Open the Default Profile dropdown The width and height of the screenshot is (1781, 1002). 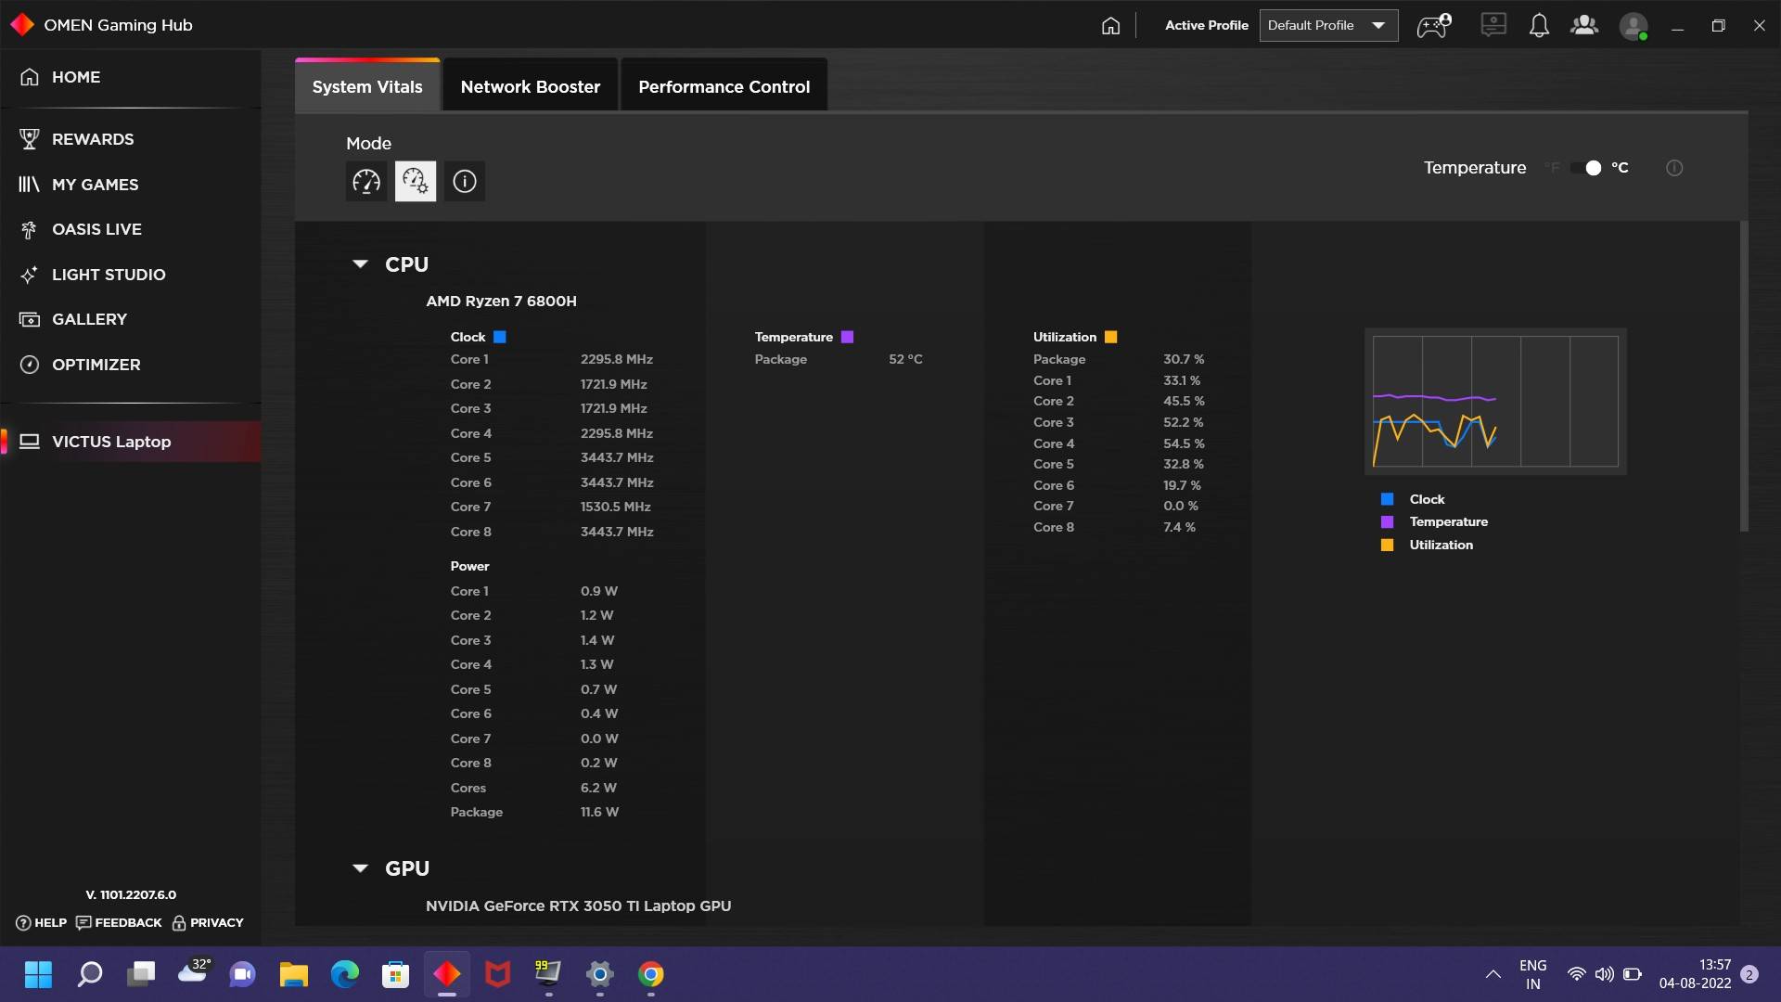(1327, 26)
